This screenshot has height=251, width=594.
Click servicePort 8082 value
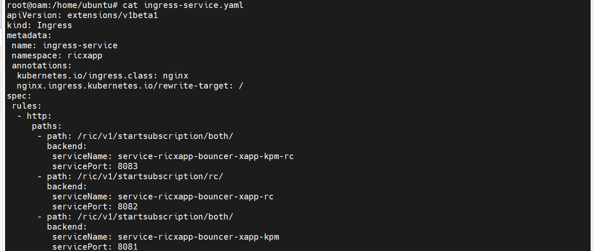point(128,207)
